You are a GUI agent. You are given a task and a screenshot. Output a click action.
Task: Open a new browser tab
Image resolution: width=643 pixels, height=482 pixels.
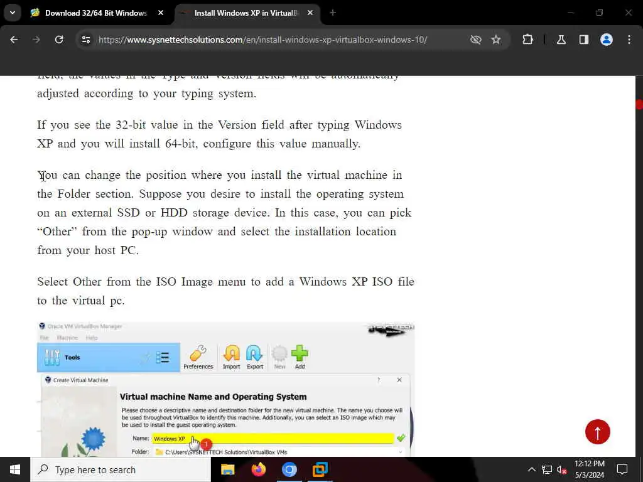pyautogui.click(x=333, y=13)
